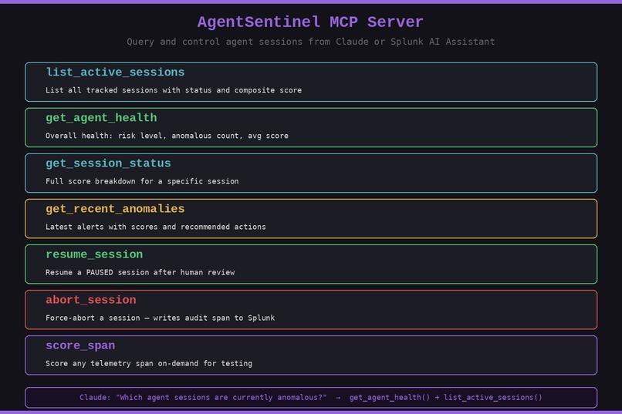Viewport: 622px width, 414px height.
Task: Select the get_agent_health tool name
Action: [x=101, y=118]
